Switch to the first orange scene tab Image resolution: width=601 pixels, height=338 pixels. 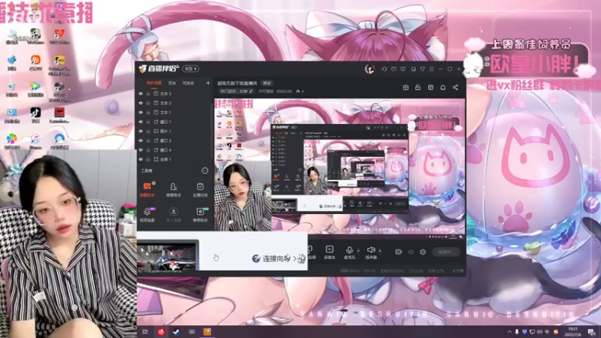click(x=154, y=83)
